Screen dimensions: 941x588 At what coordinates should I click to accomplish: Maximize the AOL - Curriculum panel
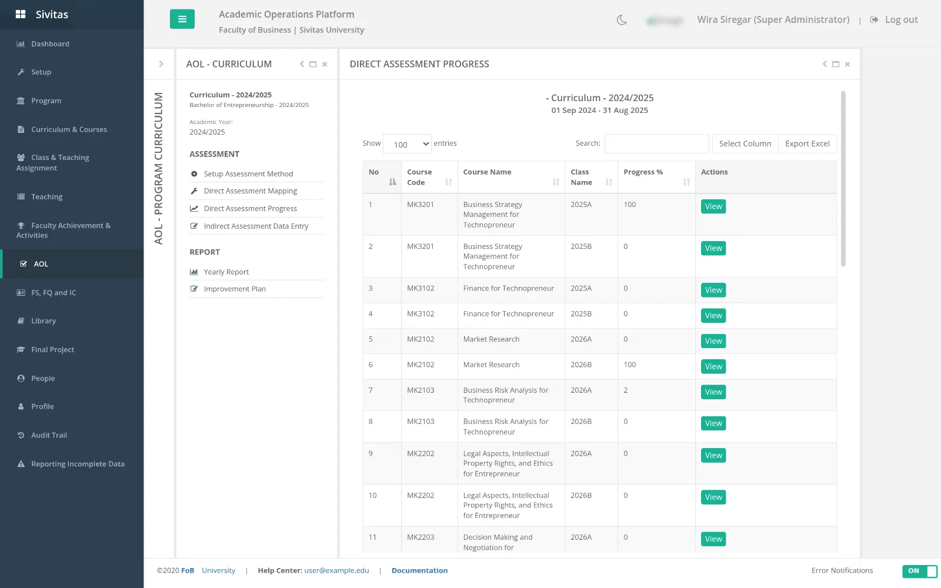tap(313, 64)
